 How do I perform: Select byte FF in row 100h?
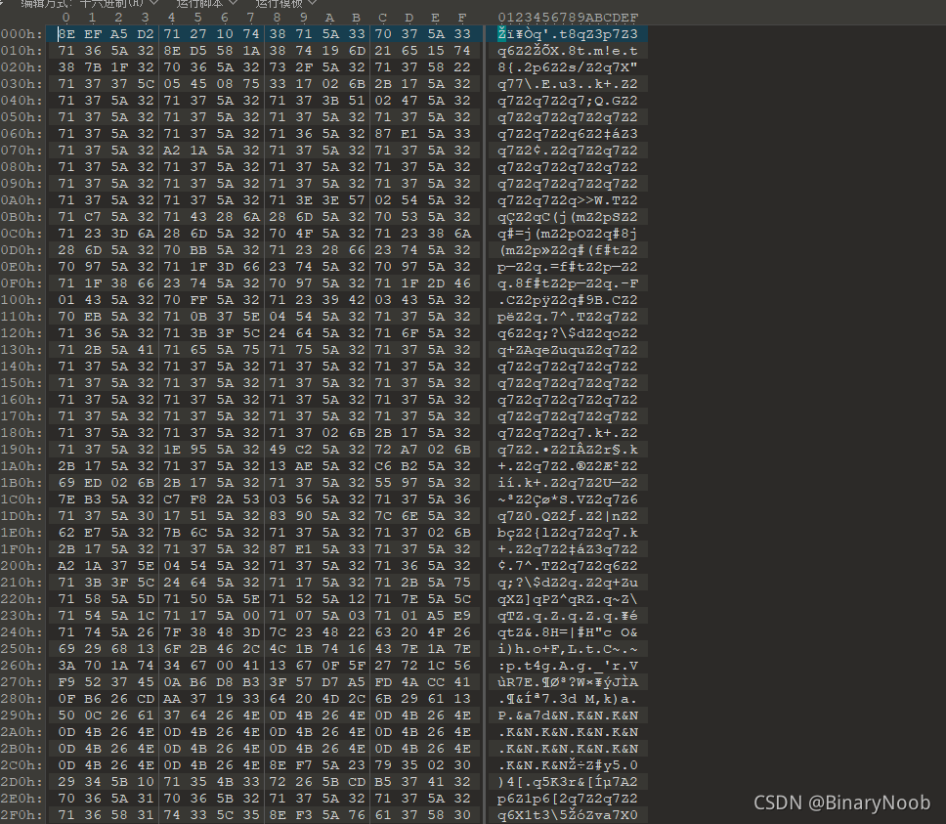pyautogui.click(x=198, y=300)
